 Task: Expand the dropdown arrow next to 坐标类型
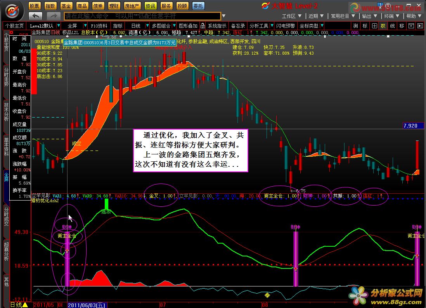coord(322,26)
